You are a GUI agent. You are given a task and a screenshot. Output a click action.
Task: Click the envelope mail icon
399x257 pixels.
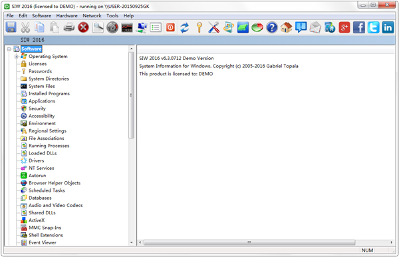[x=315, y=27]
